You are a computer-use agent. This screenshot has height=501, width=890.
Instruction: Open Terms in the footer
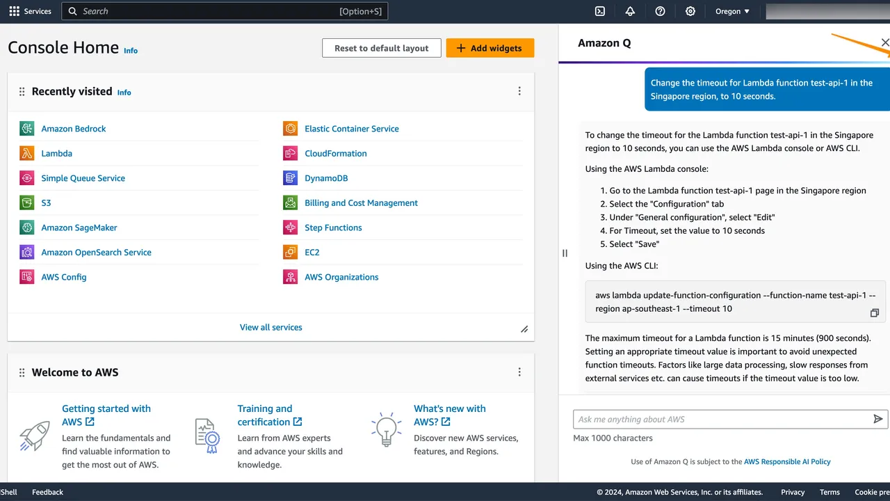click(830, 492)
